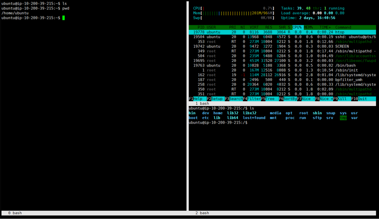
Task: Click F9 Kill in htop footer
Action: [342, 99]
